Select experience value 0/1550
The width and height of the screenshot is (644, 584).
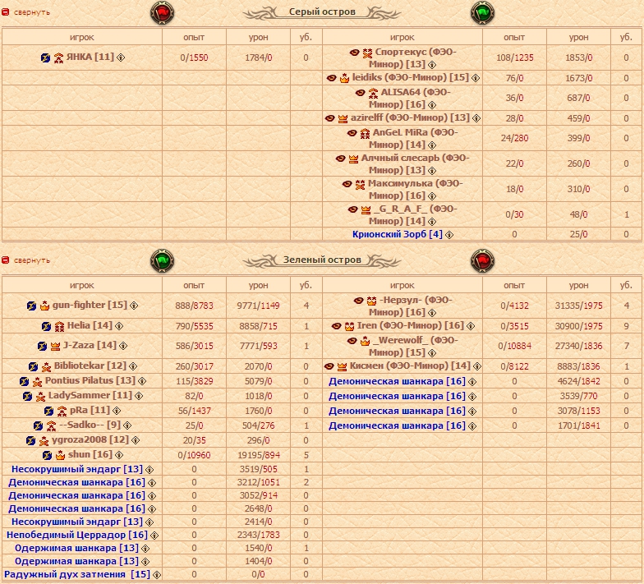tap(194, 57)
